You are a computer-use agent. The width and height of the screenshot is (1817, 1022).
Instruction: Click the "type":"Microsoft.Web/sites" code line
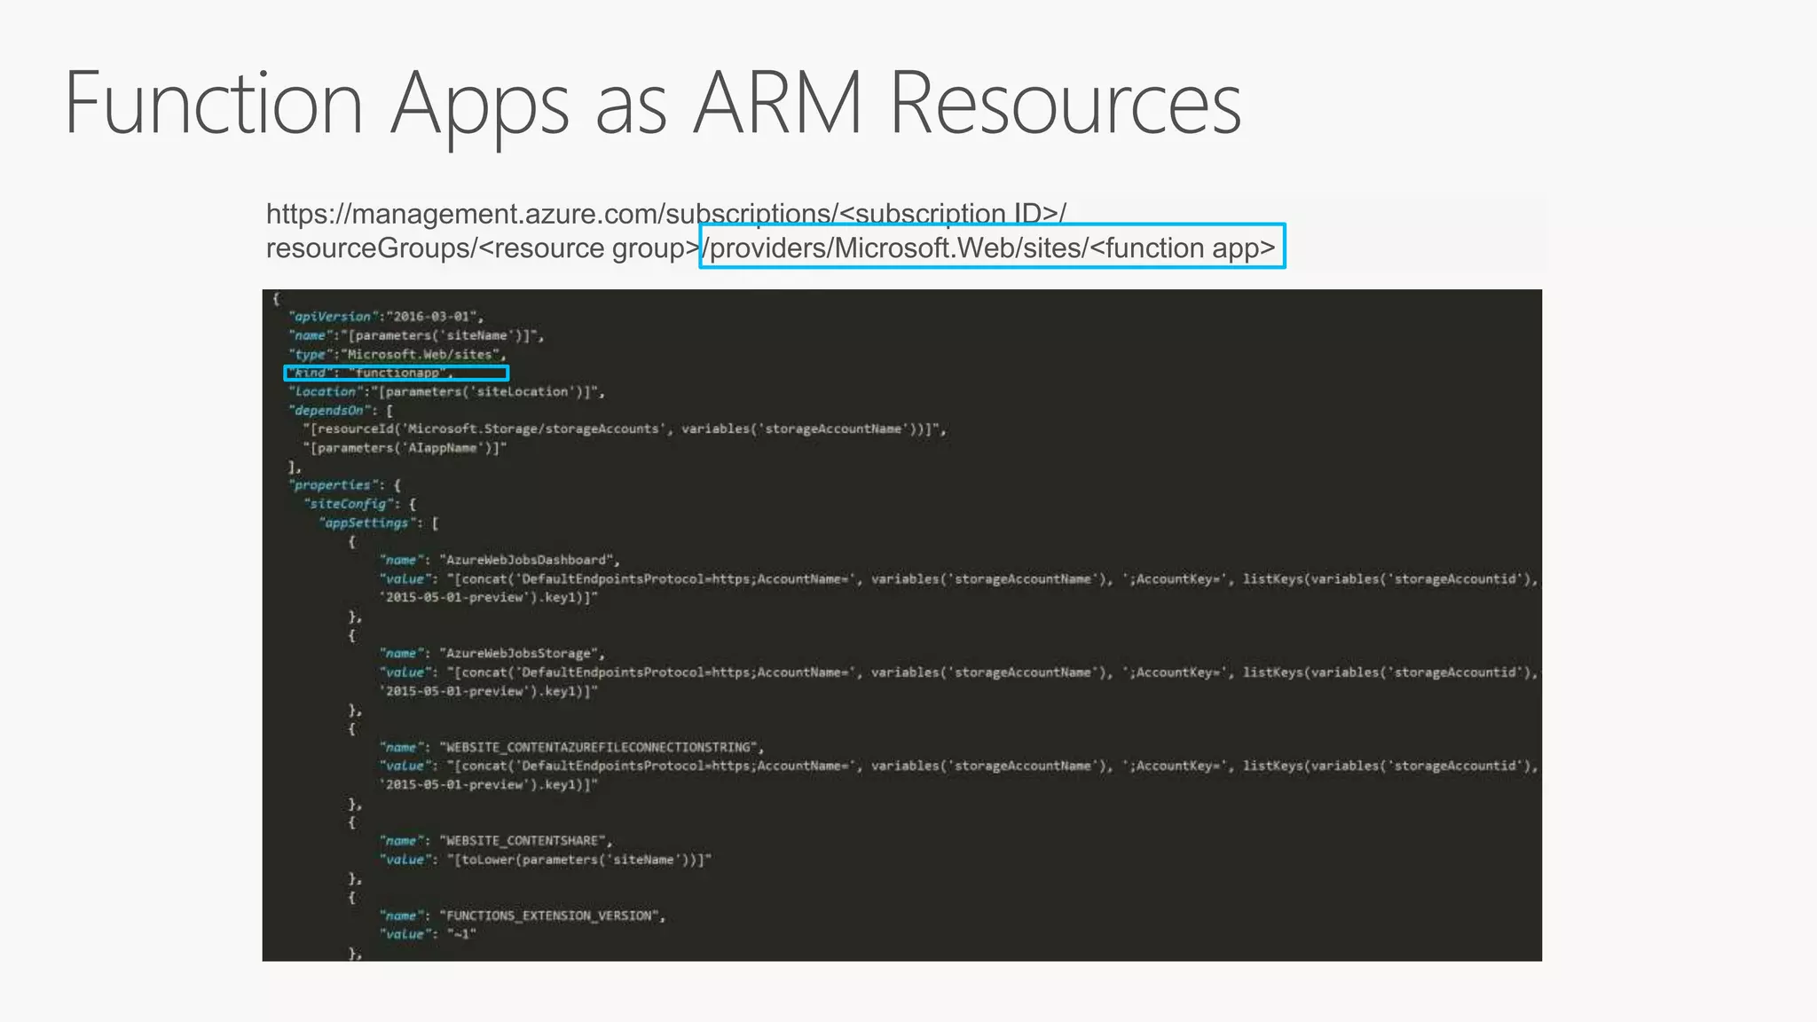[x=397, y=355]
